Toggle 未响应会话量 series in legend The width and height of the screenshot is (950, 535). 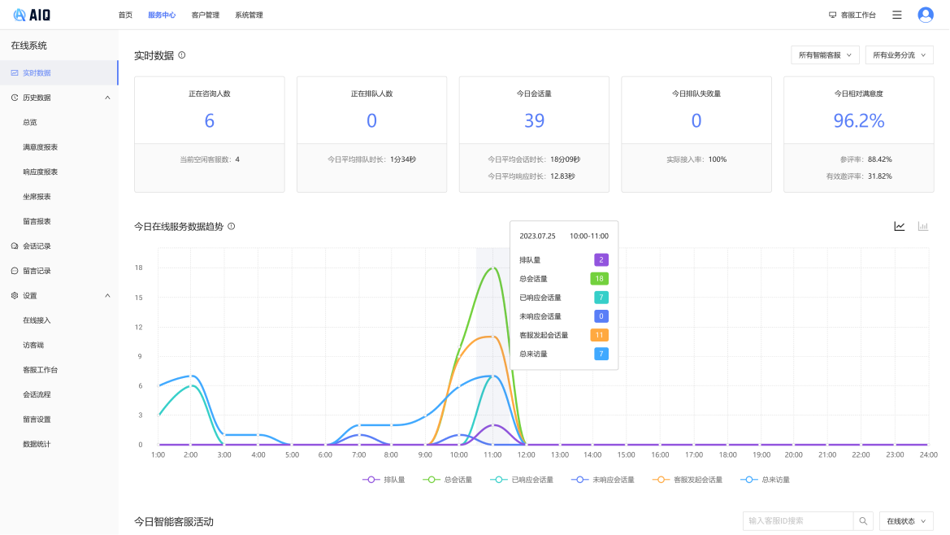point(603,480)
